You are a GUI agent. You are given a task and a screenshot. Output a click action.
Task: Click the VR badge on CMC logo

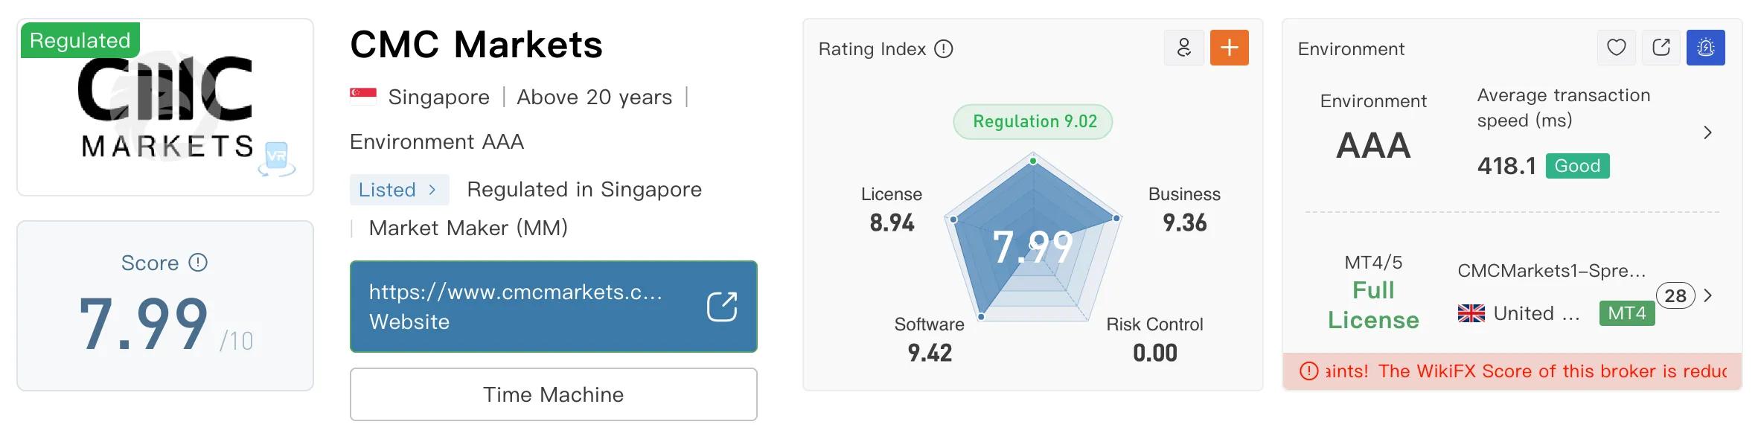point(277,158)
